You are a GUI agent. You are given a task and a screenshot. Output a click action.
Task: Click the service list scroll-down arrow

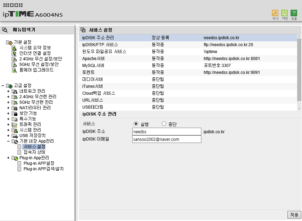[x=299, y=109]
